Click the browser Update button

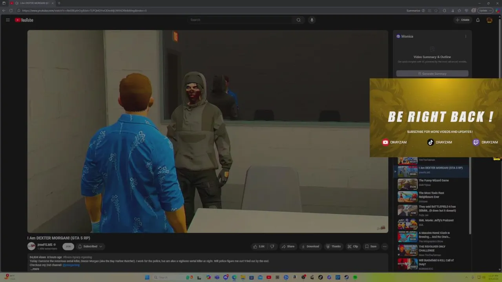point(485,11)
